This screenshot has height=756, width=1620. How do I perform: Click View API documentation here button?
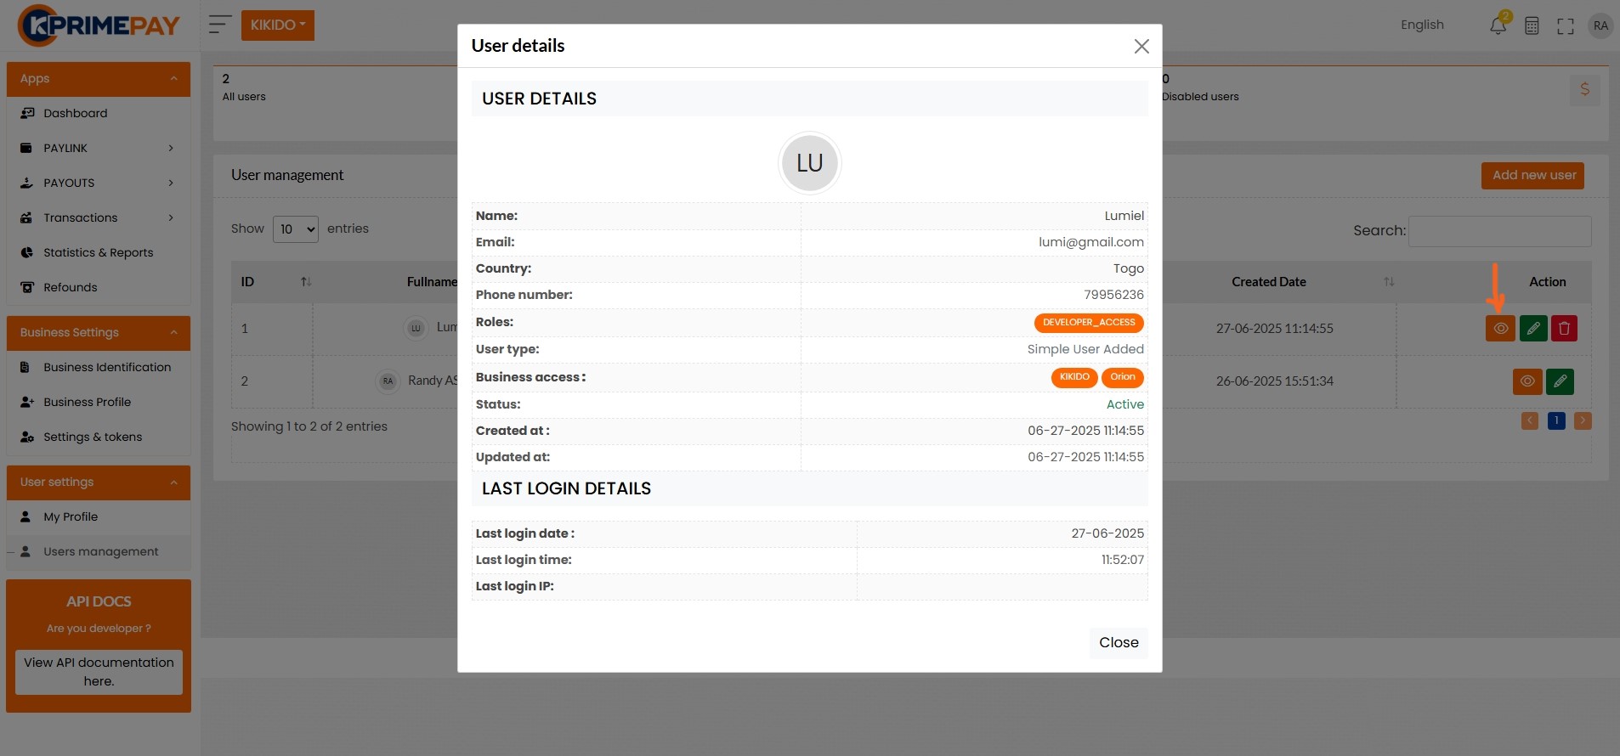point(99,672)
